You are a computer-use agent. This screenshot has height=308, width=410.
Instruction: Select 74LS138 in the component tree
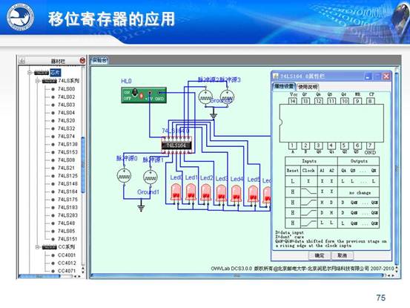(x=67, y=144)
